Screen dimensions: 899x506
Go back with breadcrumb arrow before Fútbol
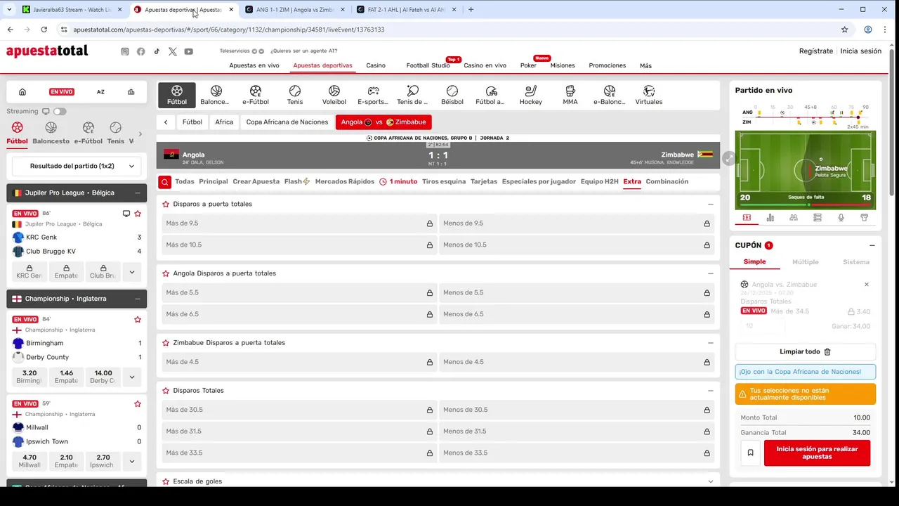pos(166,122)
